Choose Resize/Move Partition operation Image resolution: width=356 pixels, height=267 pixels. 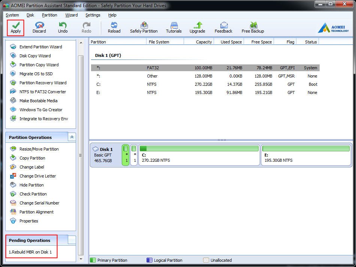click(34, 149)
